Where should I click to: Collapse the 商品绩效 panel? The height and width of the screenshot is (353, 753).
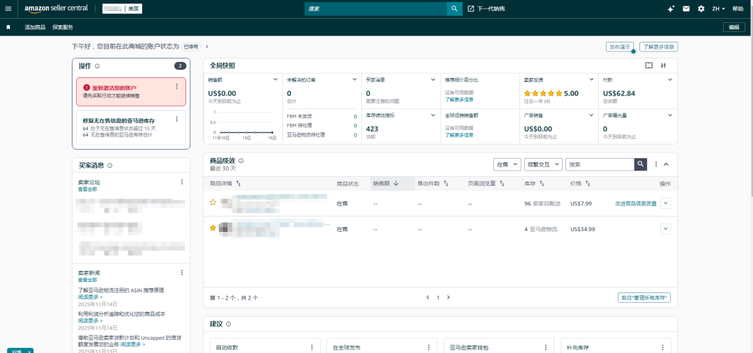point(666,164)
